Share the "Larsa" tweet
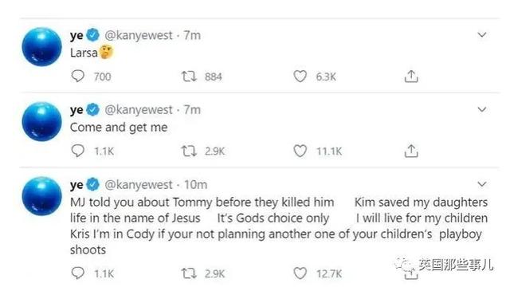The image size is (510, 287). coord(411,77)
